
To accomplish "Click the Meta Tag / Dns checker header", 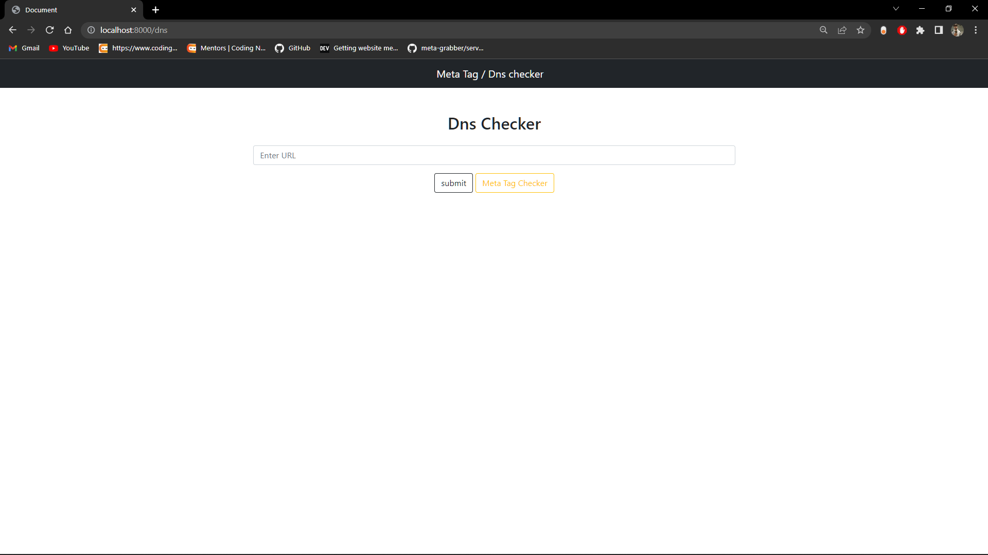I will [x=490, y=74].
